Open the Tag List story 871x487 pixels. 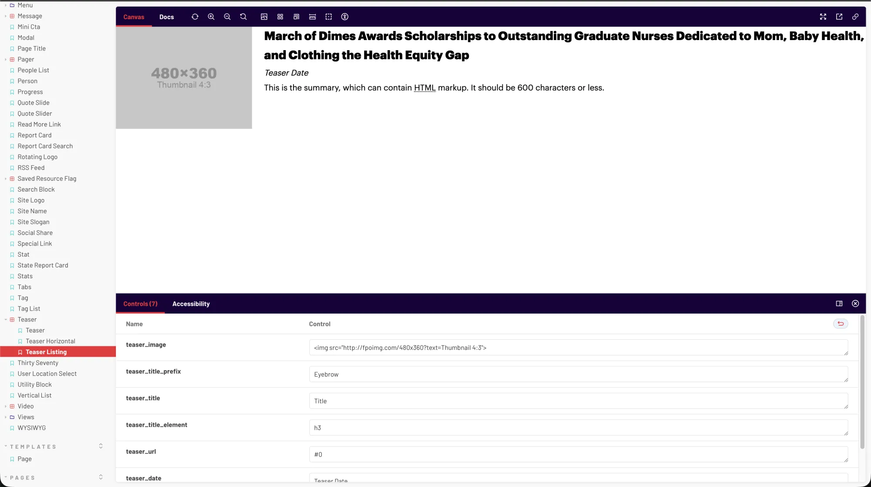[x=29, y=309]
